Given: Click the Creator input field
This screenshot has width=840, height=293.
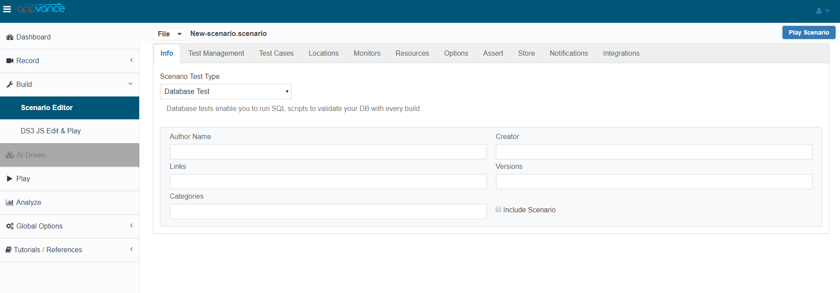Looking at the screenshot, I should (654, 152).
